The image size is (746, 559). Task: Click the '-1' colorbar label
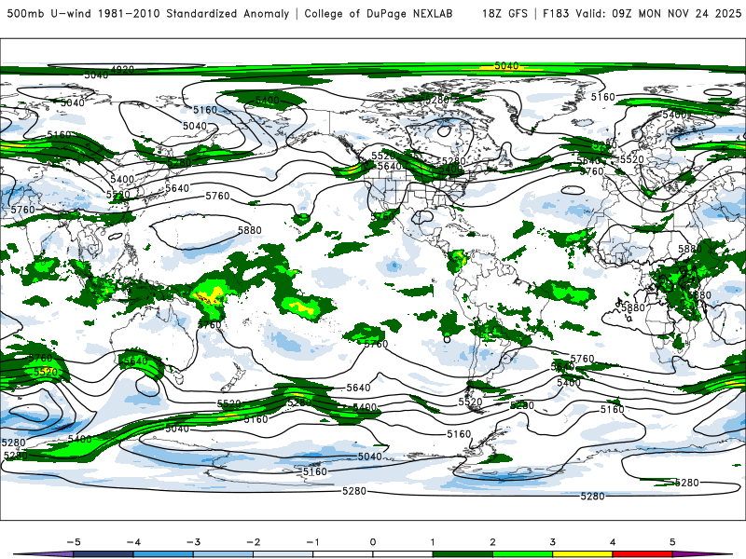point(312,542)
